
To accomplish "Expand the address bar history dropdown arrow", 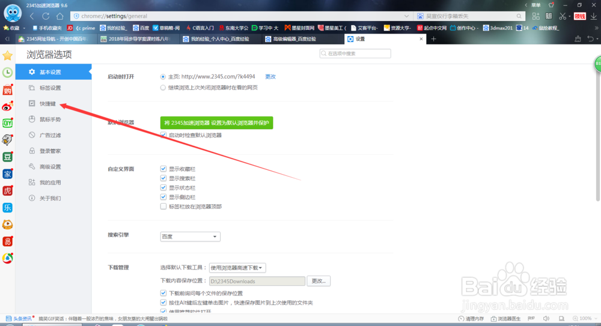I will coord(406,16).
